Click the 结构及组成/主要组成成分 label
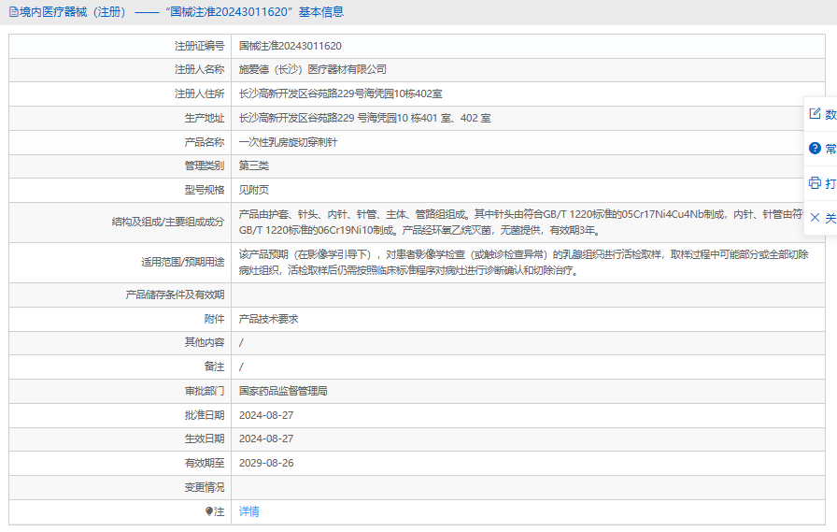 pos(168,222)
